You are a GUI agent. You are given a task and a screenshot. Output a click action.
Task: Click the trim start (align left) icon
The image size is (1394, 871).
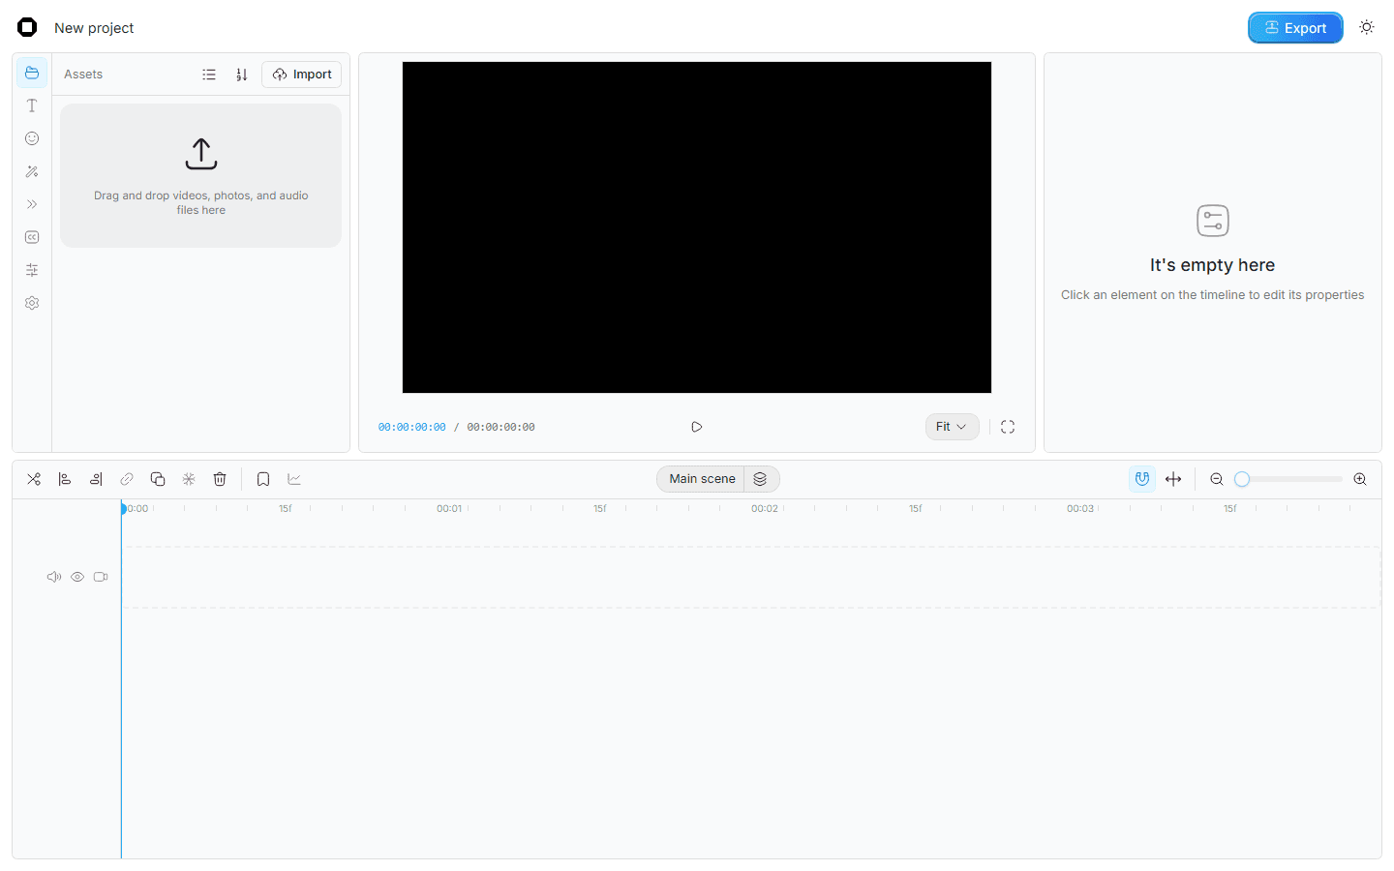click(x=65, y=479)
